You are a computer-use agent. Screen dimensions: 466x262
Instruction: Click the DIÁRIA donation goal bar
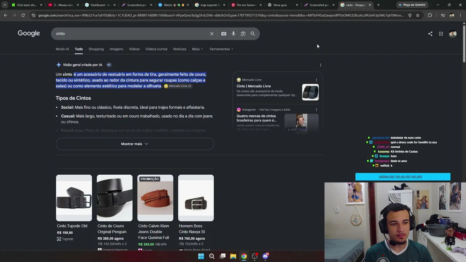pyautogui.click(x=403, y=177)
